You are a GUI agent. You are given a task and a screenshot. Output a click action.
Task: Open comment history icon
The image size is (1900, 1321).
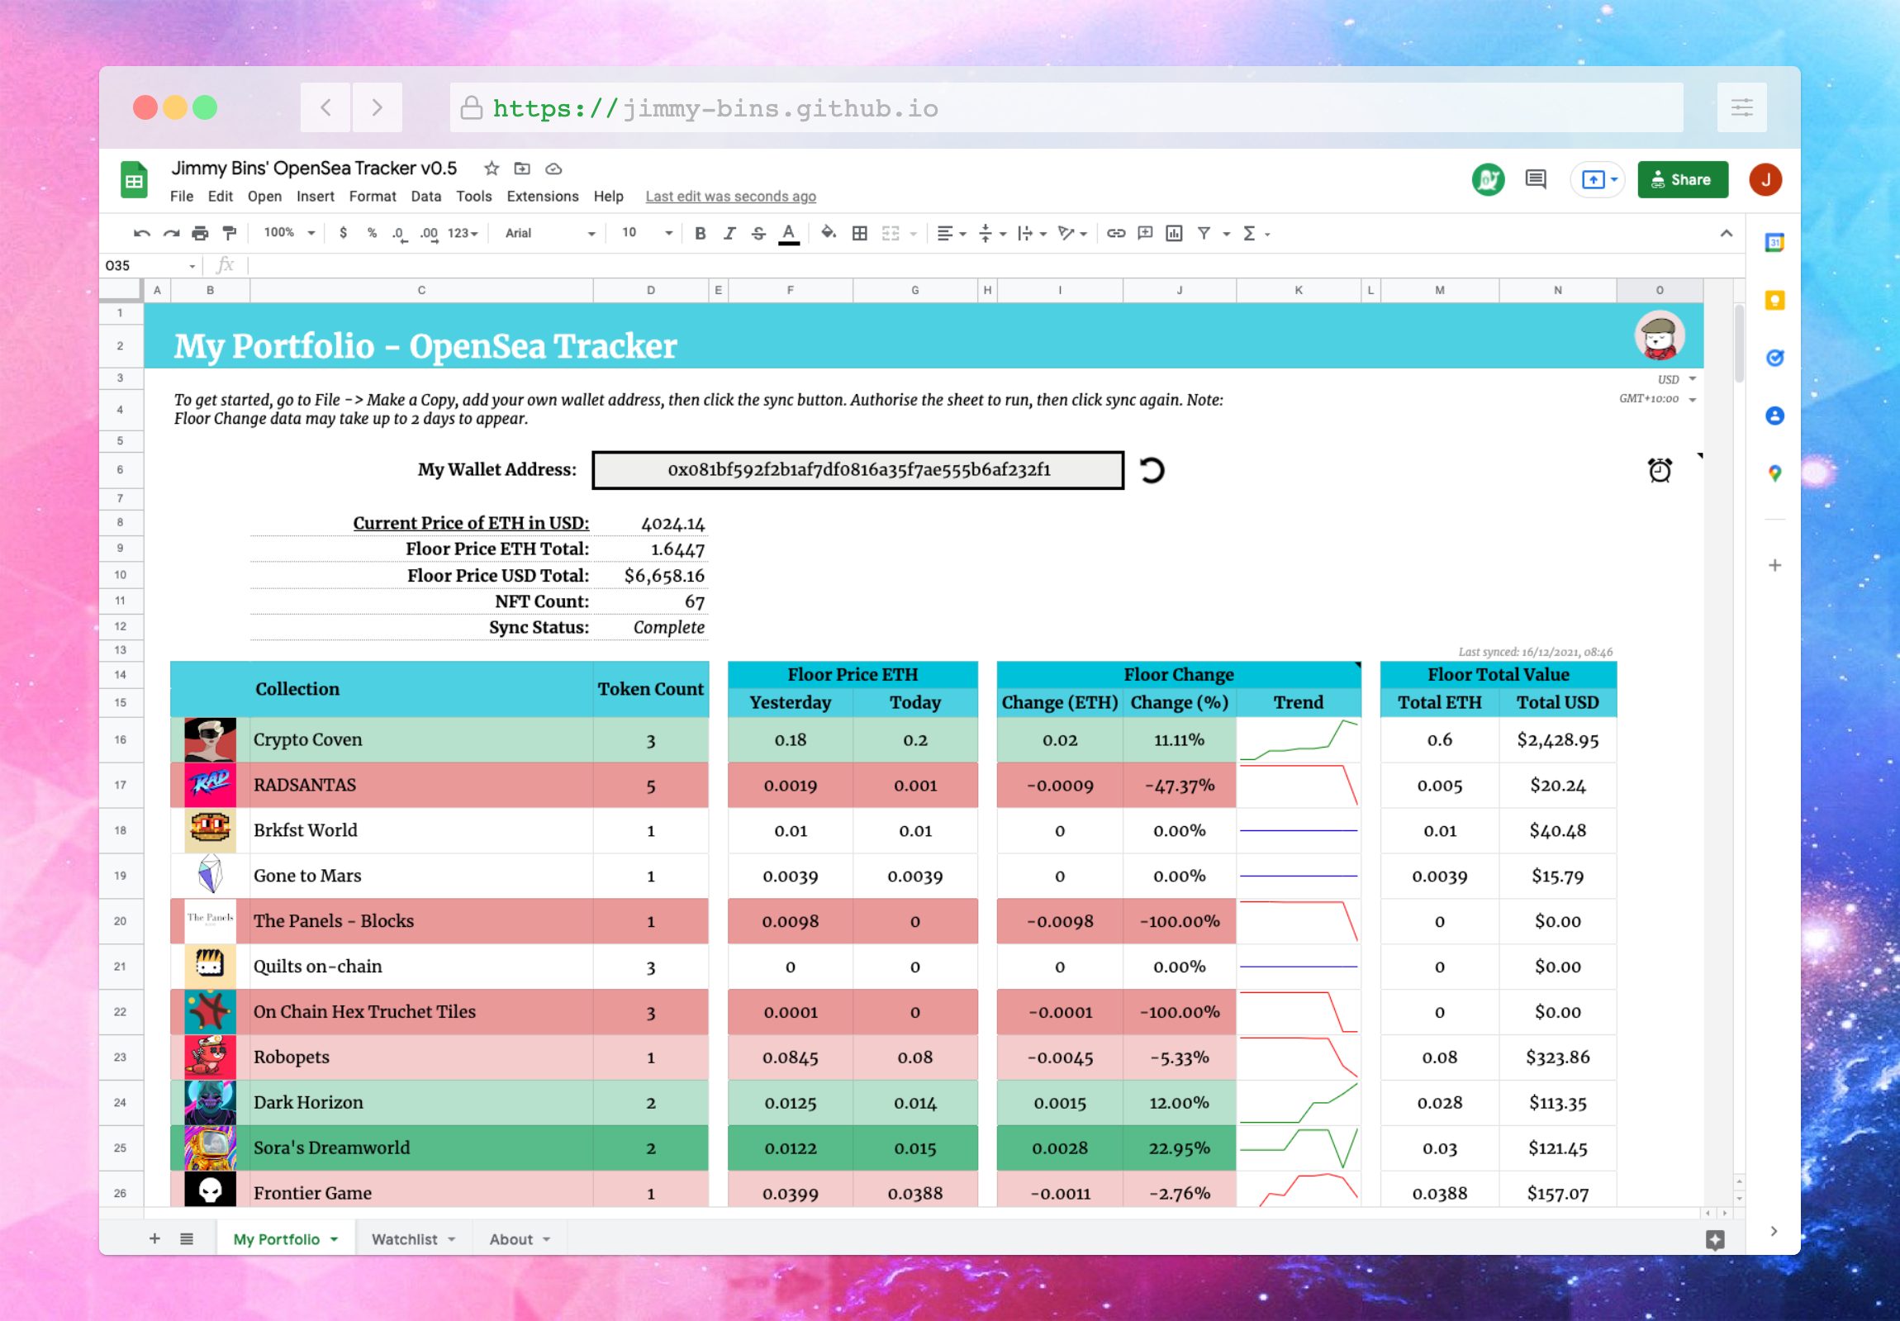[x=1536, y=179]
